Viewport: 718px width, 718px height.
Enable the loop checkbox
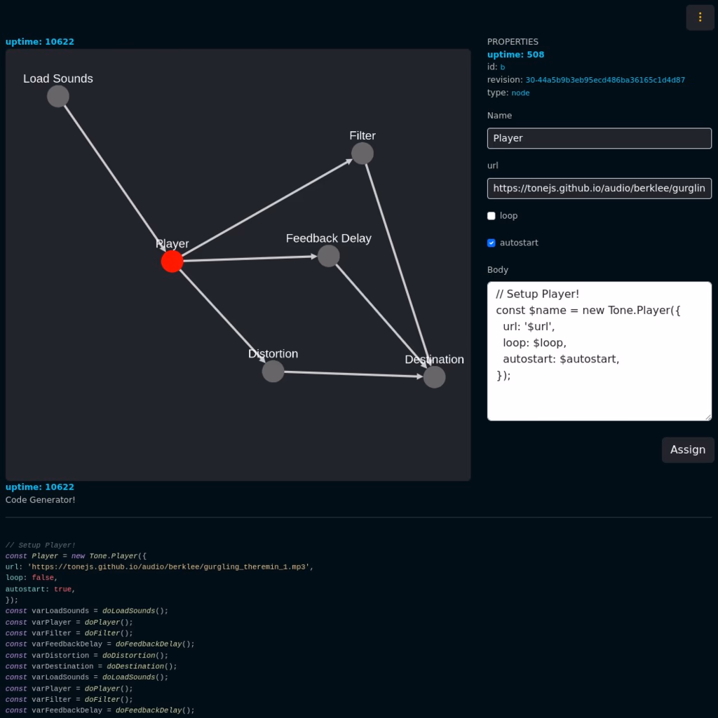pyautogui.click(x=492, y=216)
